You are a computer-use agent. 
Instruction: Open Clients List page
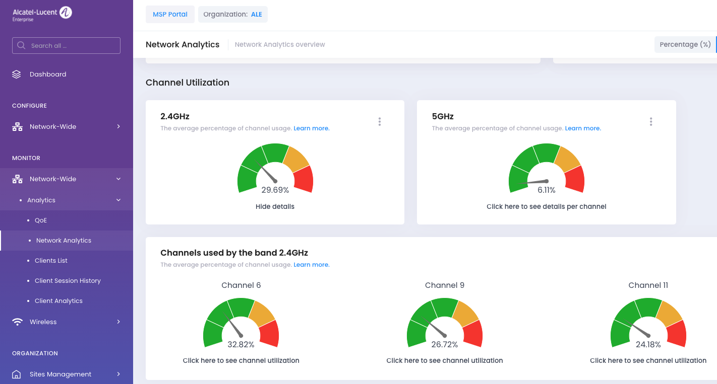tap(67, 261)
